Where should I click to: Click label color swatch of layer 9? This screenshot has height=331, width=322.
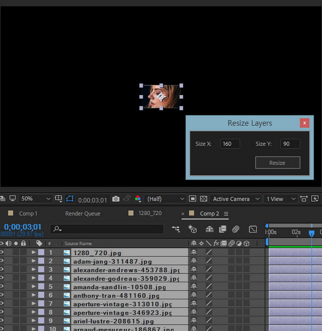41,320
